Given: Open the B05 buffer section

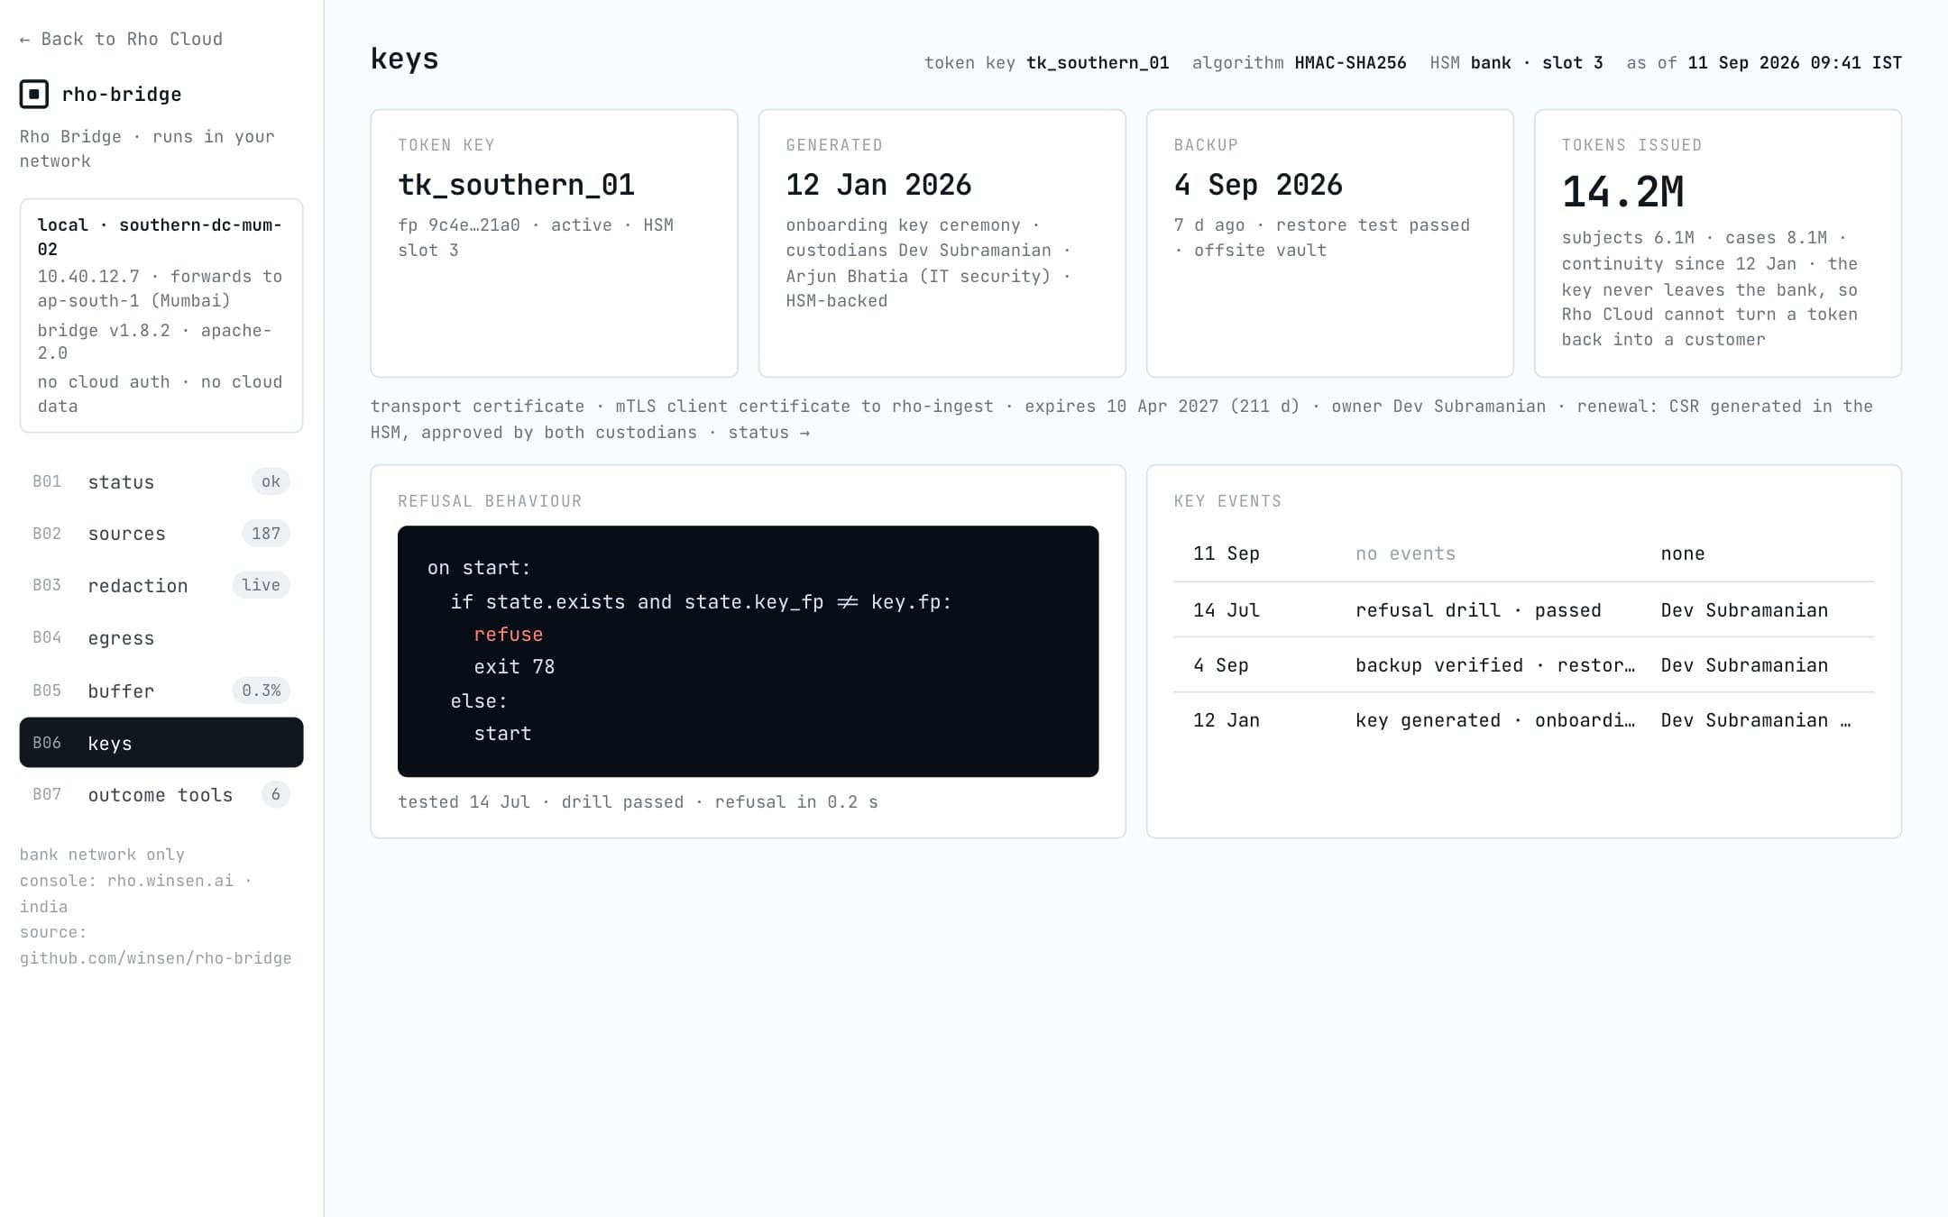Looking at the screenshot, I should [161, 691].
